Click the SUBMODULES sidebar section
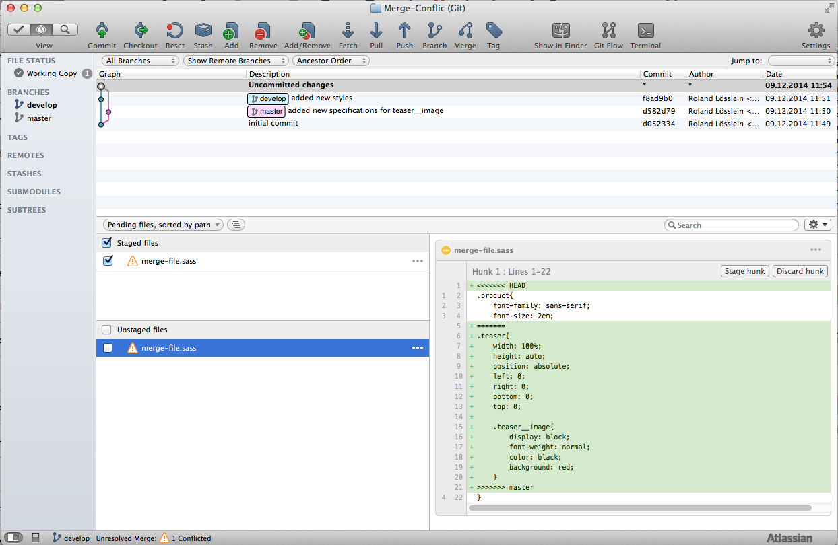The height and width of the screenshot is (545, 838). (x=34, y=192)
